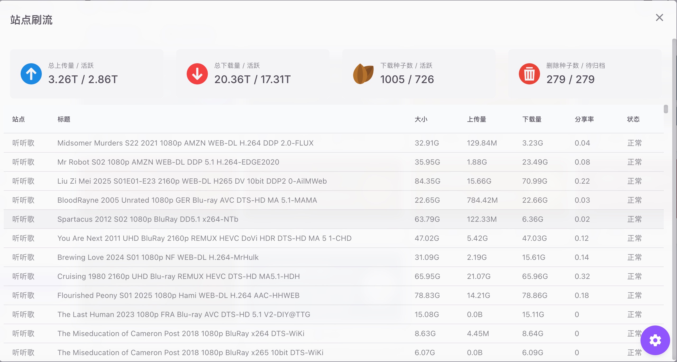
Task: Click the size cell 63.79G
Action: [x=427, y=219]
